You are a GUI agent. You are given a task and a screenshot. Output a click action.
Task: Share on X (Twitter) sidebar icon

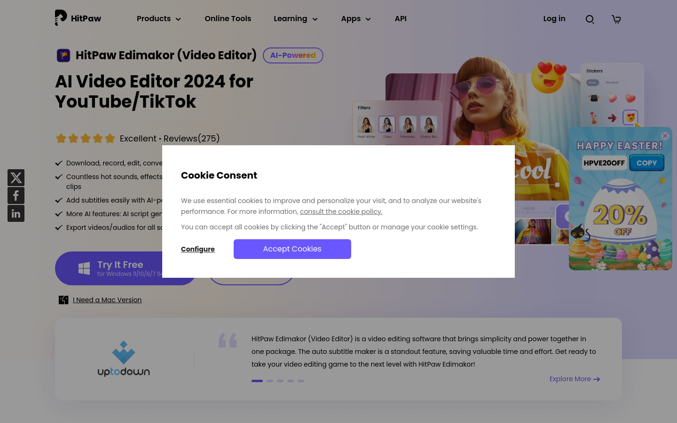point(16,178)
